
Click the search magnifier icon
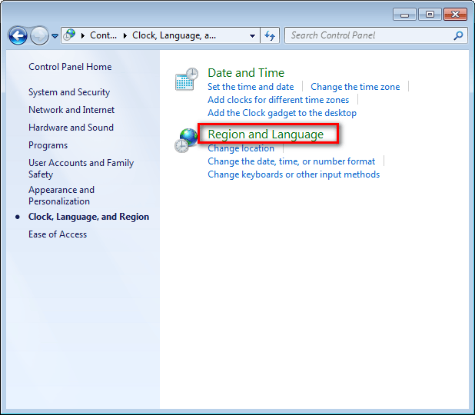coord(458,36)
